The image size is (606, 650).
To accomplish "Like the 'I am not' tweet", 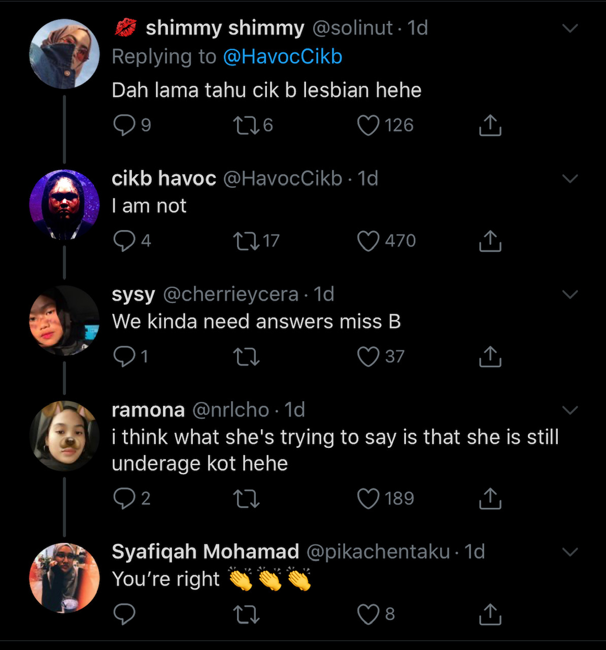I will coord(368,241).
